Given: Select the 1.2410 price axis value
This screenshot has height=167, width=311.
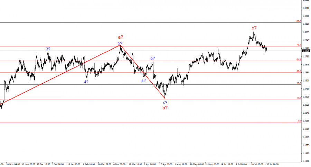Looking at the screenshot, I should pos(306,89).
